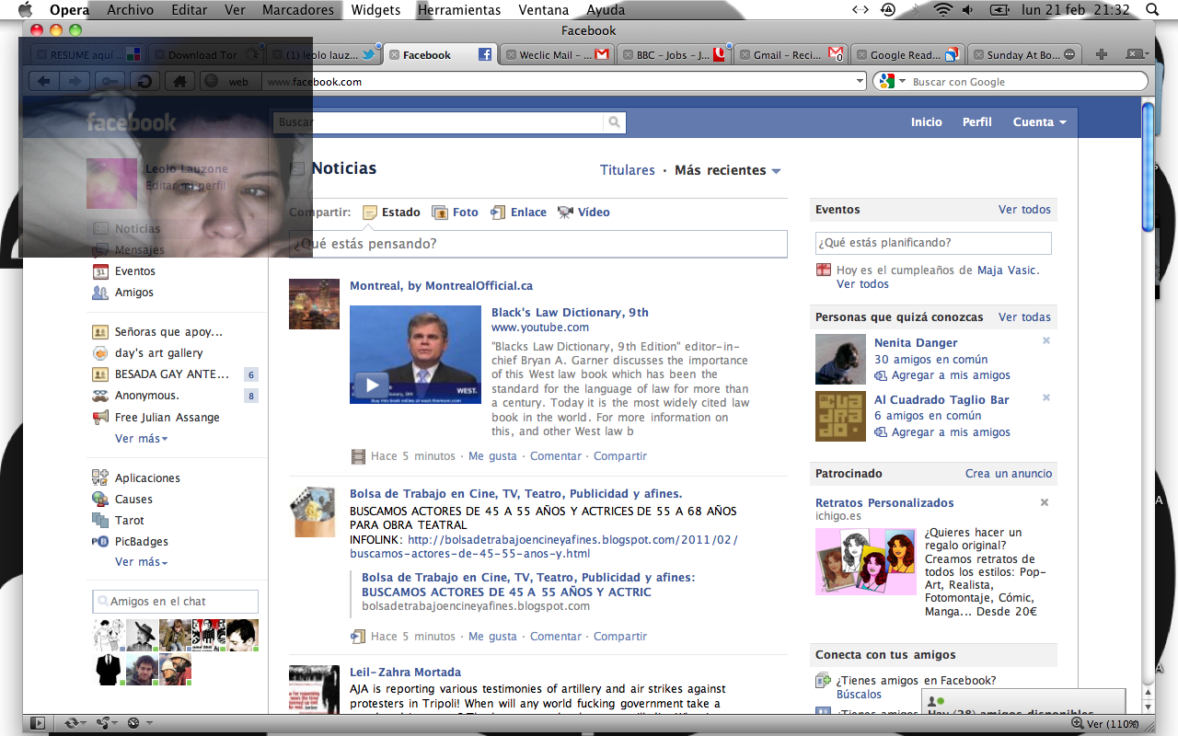Click the Foto share icon

point(440,213)
